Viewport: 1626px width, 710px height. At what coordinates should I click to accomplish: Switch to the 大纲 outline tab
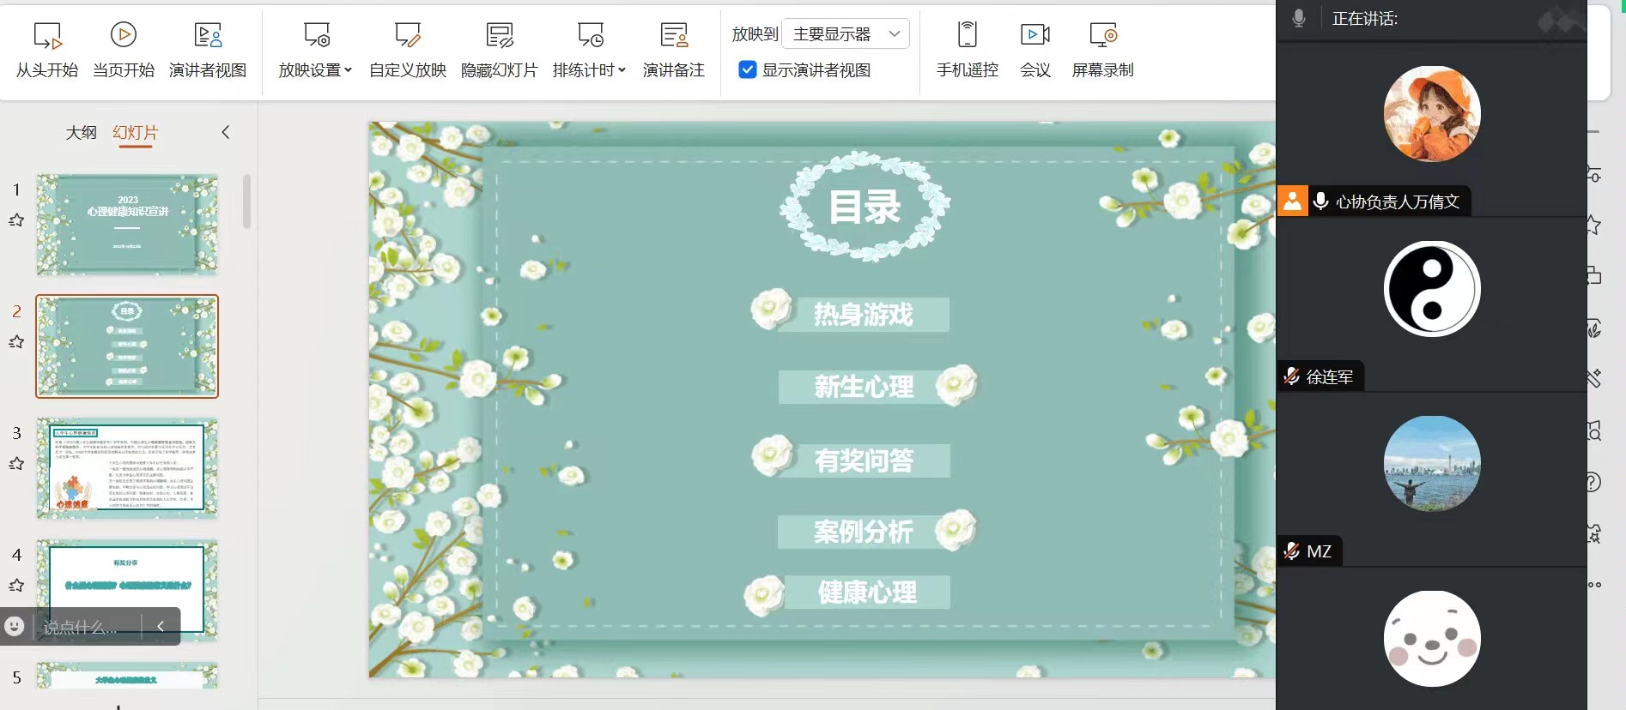(x=82, y=133)
